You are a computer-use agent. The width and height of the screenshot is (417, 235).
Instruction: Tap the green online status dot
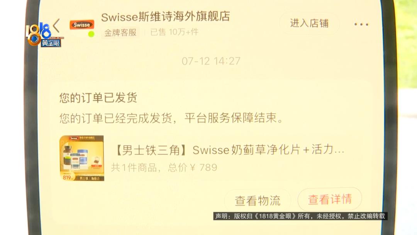point(91,34)
